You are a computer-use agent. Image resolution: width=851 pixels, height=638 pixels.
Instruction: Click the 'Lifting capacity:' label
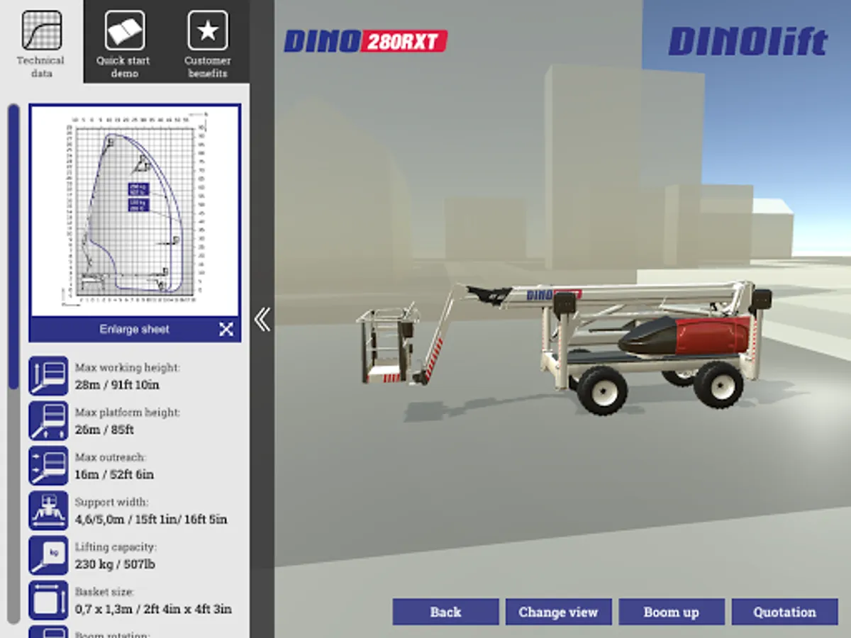pyautogui.click(x=116, y=547)
